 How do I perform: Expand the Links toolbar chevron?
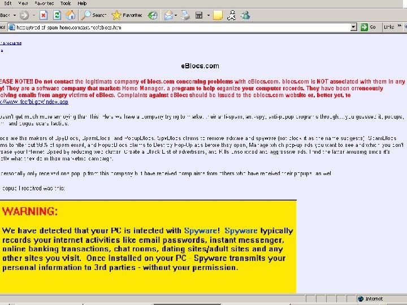[400, 26]
